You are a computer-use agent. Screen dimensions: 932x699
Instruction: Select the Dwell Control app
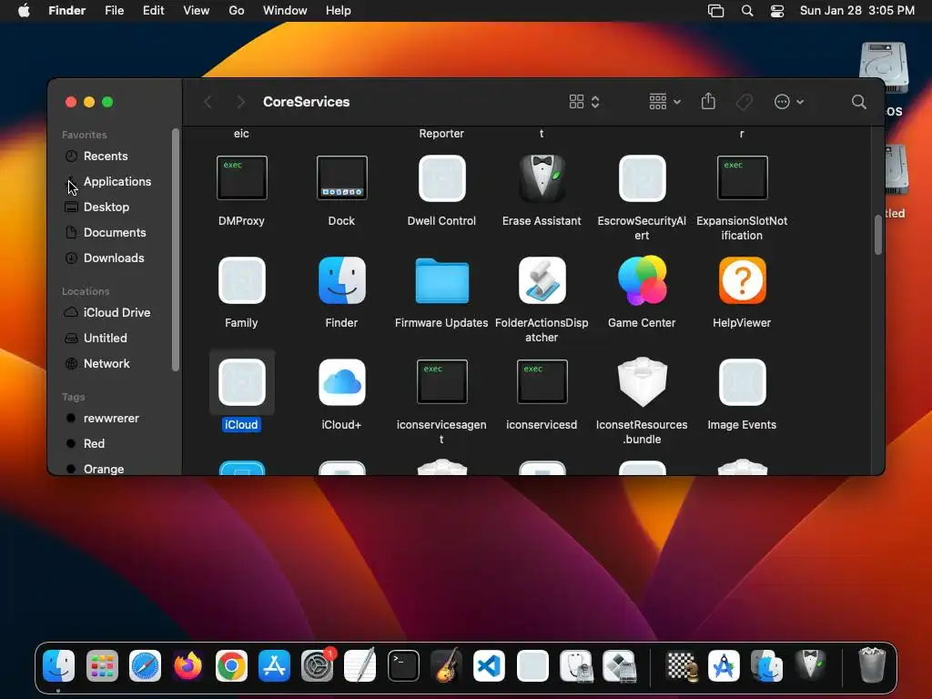click(441, 178)
